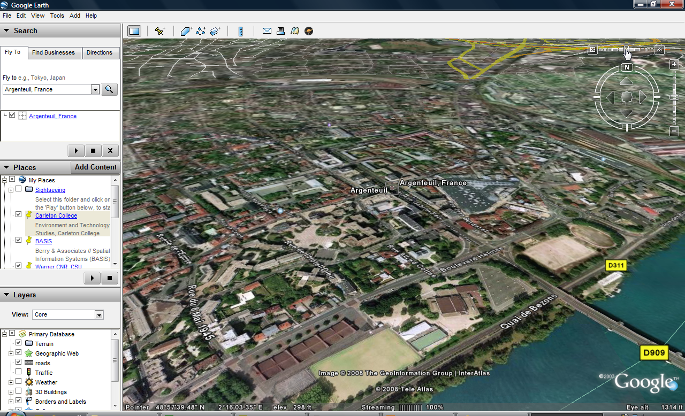Switch to the Find Businesses tab
The image size is (685, 416).
coord(54,52)
